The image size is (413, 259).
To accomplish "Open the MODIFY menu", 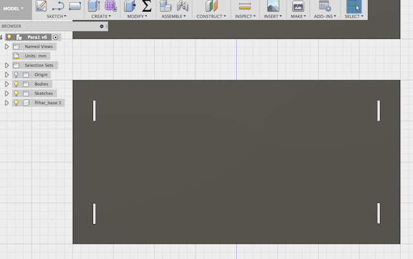I will point(137,16).
